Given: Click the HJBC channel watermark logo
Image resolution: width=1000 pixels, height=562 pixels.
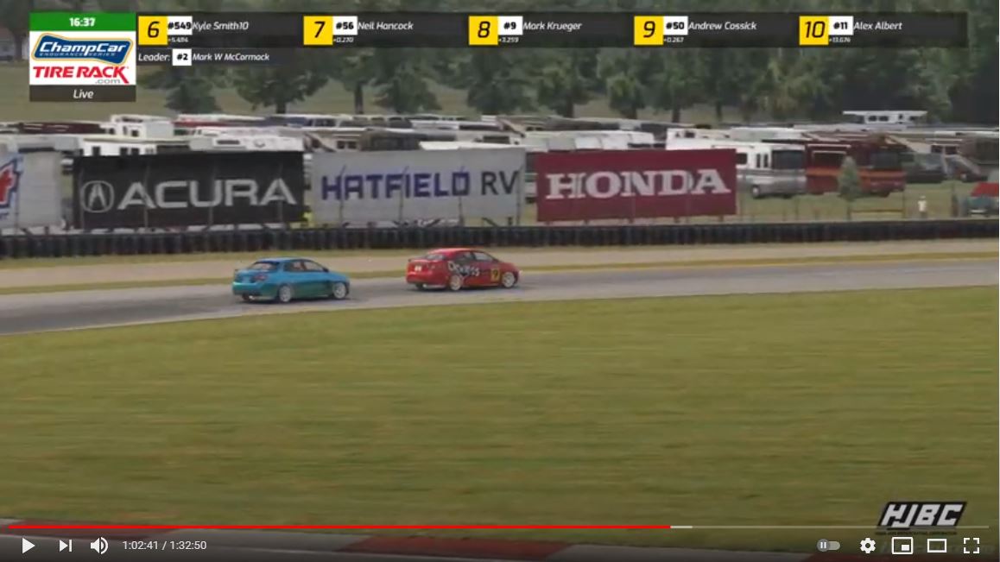Looking at the screenshot, I should 921,517.
